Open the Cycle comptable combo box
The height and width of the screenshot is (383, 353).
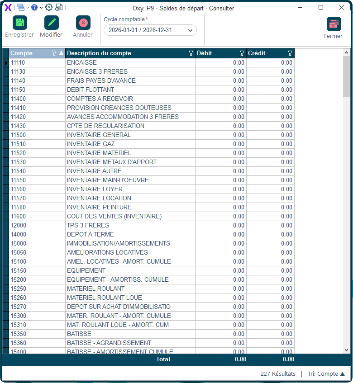pyautogui.click(x=150, y=30)
